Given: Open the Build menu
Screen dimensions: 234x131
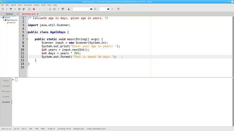Looking at the screenshot, I should point(43,5).
